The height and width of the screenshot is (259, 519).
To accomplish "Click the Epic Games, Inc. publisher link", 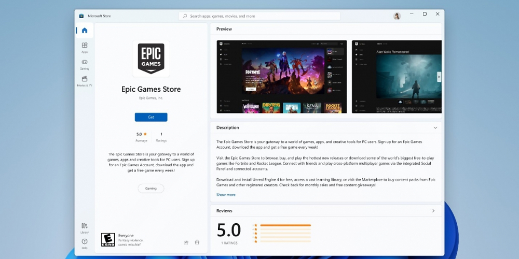I will [151, 98].
